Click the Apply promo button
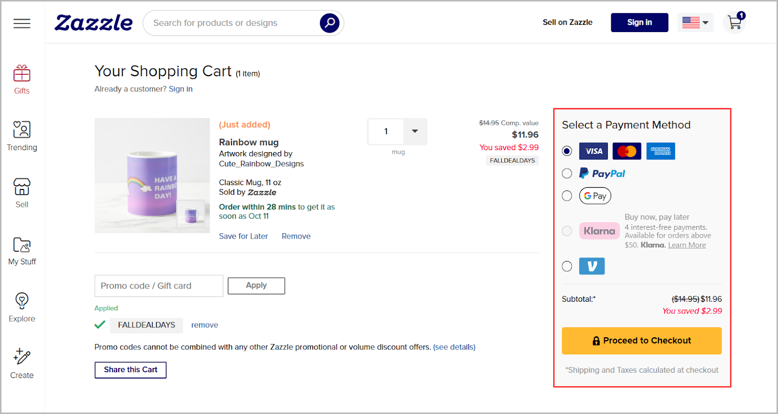Image resolution: width=778 pixels, height=414 pixels. (256, 286)
